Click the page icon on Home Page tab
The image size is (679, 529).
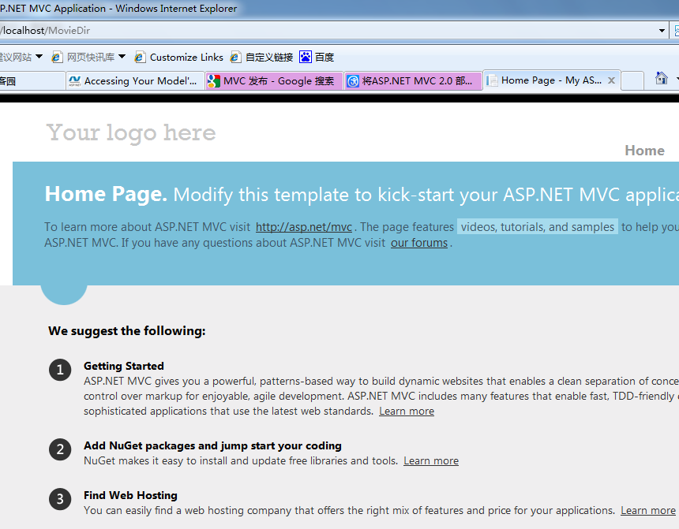pos(492,80)
